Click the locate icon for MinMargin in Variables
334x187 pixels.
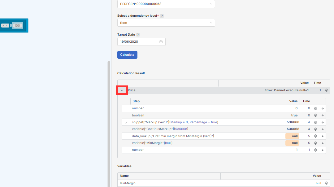click(x=327, y=183)
